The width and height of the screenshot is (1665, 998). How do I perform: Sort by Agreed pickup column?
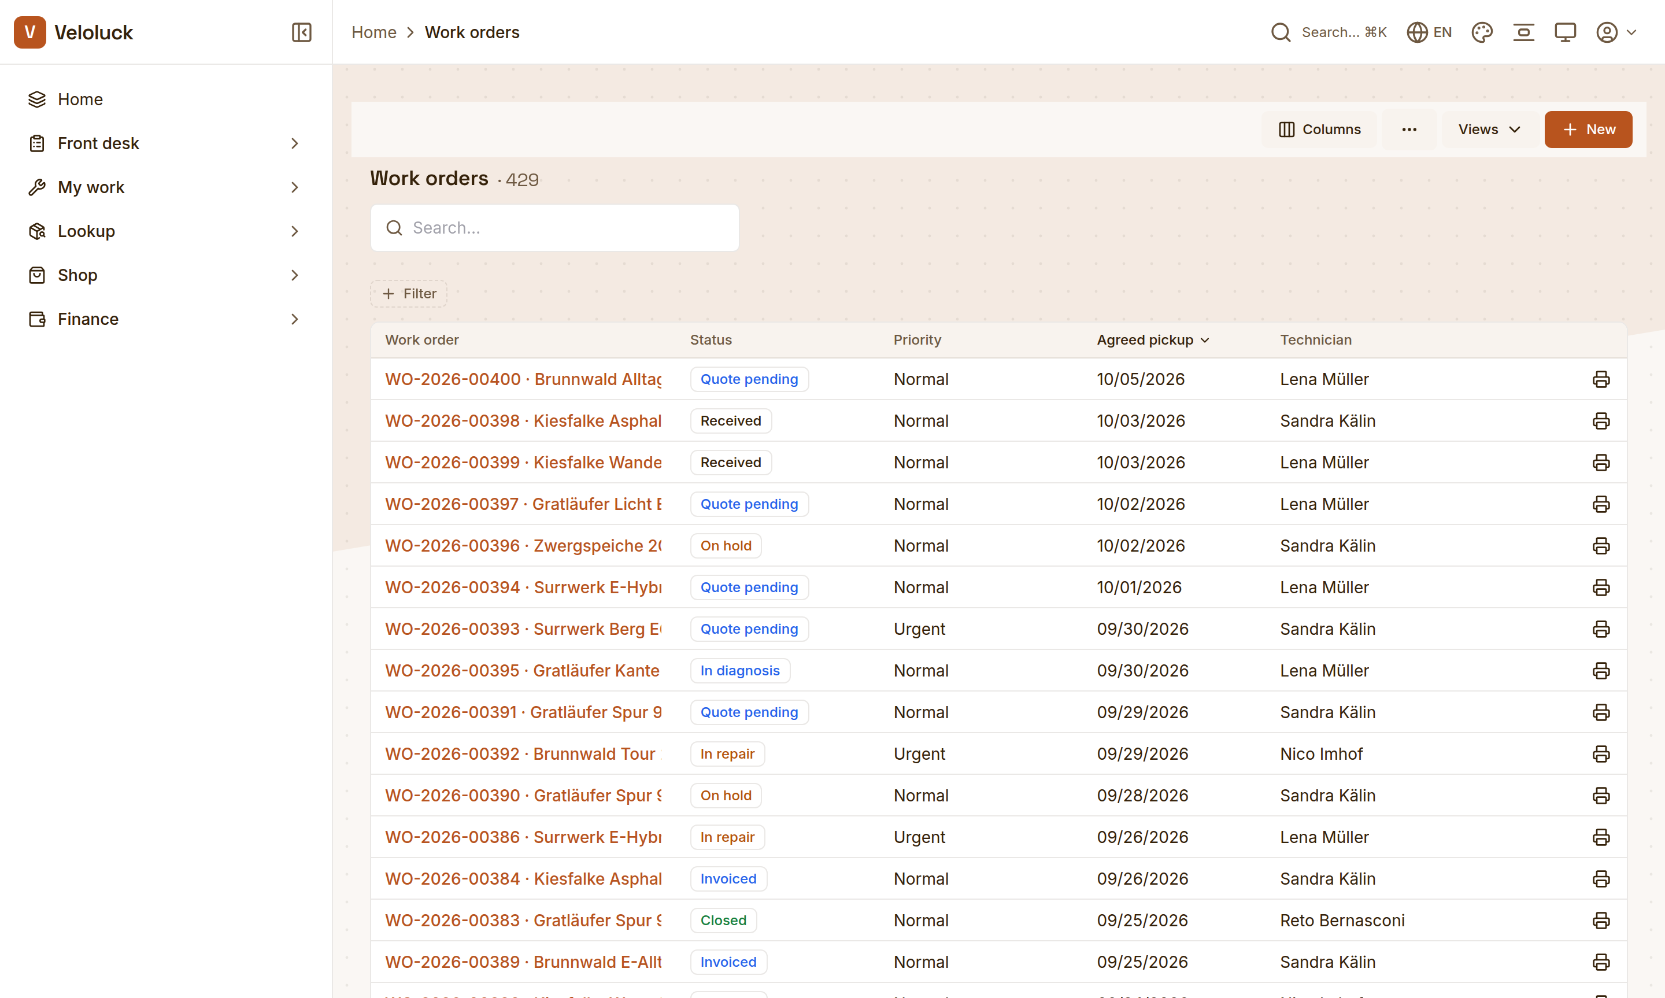click(x=1153, y=339)
